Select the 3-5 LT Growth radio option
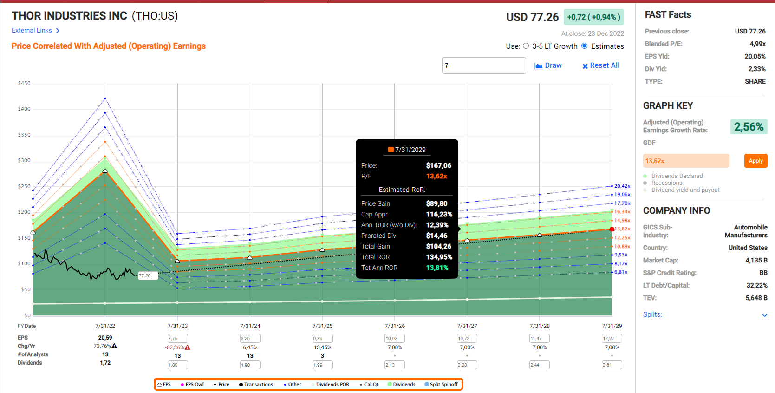This screenshot has height=393, width=775. [x=526, y=46]
